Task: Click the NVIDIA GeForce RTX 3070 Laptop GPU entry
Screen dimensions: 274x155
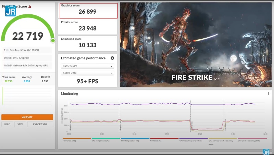Action: 27,65
